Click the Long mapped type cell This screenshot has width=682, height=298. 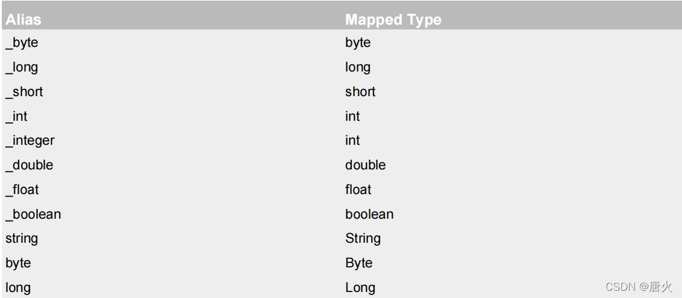[x=360, y=288]
